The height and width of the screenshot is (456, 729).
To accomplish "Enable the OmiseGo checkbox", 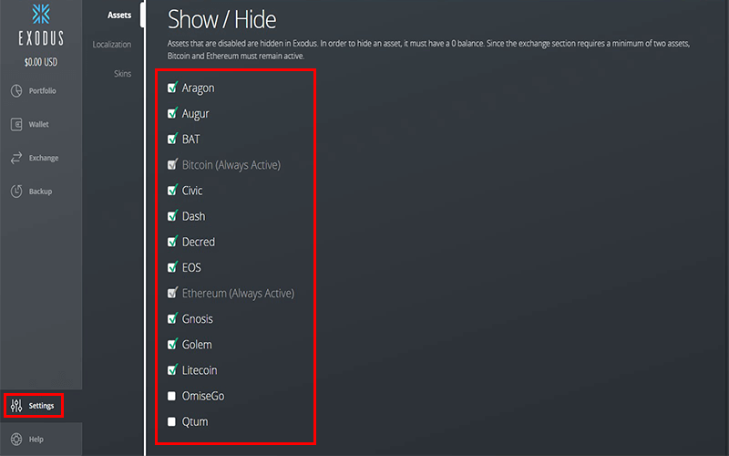I will [171, 396].
